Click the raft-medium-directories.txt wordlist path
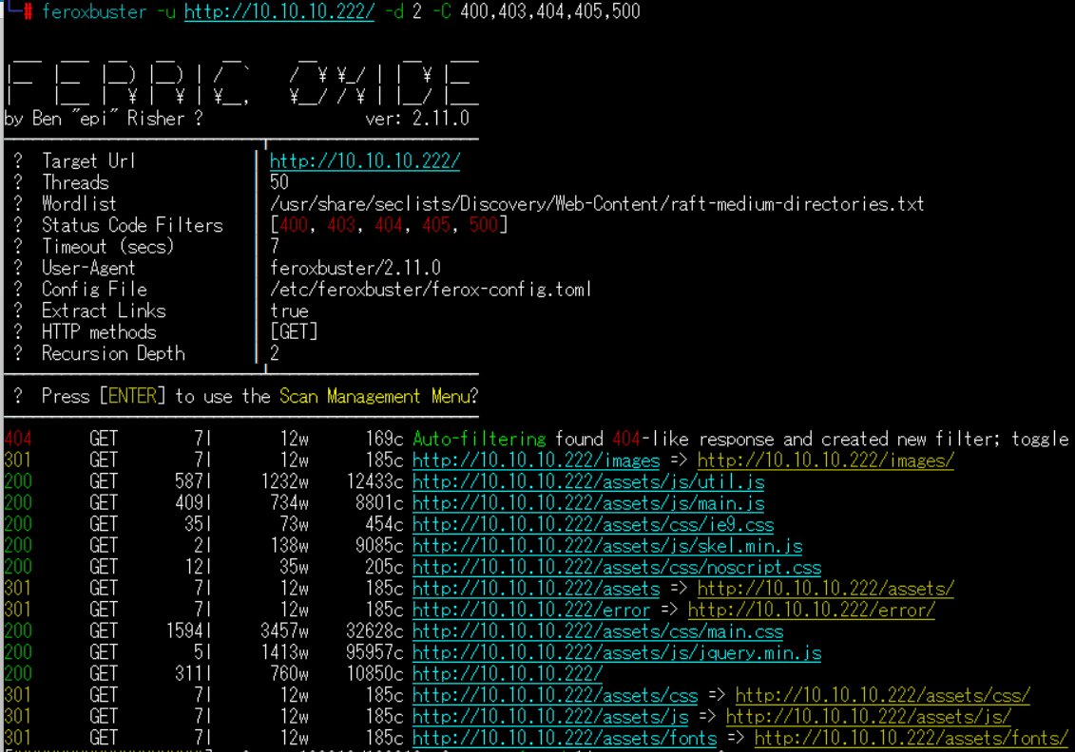This screenshot has width=1075, height=752. click(596, 204)
